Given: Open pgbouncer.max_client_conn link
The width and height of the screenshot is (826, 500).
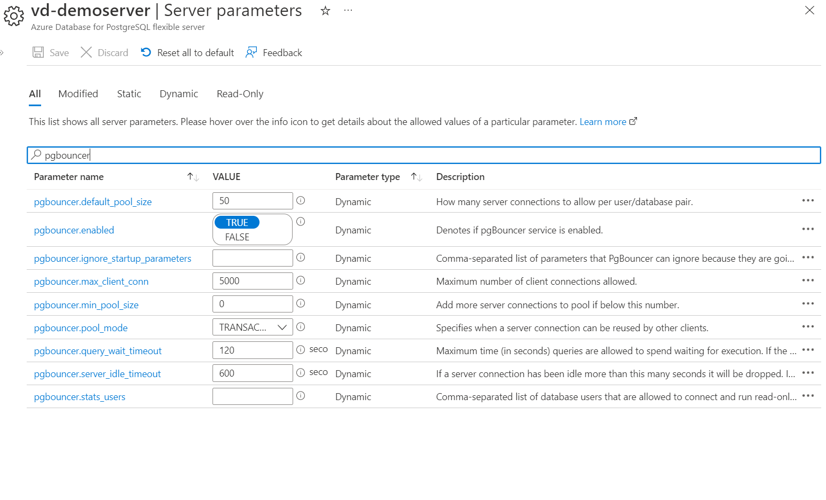Looking at the screenshot, I should (x=91, y=281).
